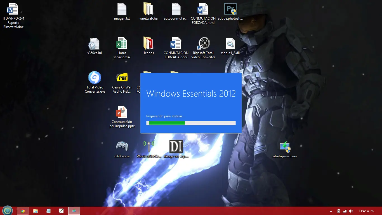382x215 pixels.
Task: Open Notepad from the taskbar
Action: click(x=48, y=211)
